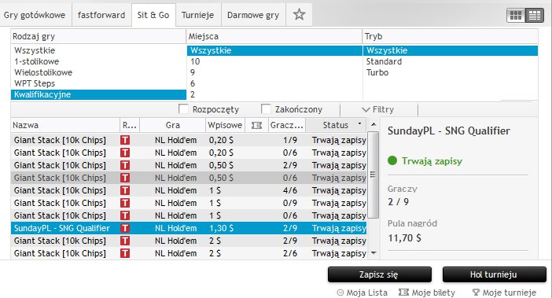Select Wszystkie under Miejsca
This screenshot has width=552, height=298.
pos(274,50)
